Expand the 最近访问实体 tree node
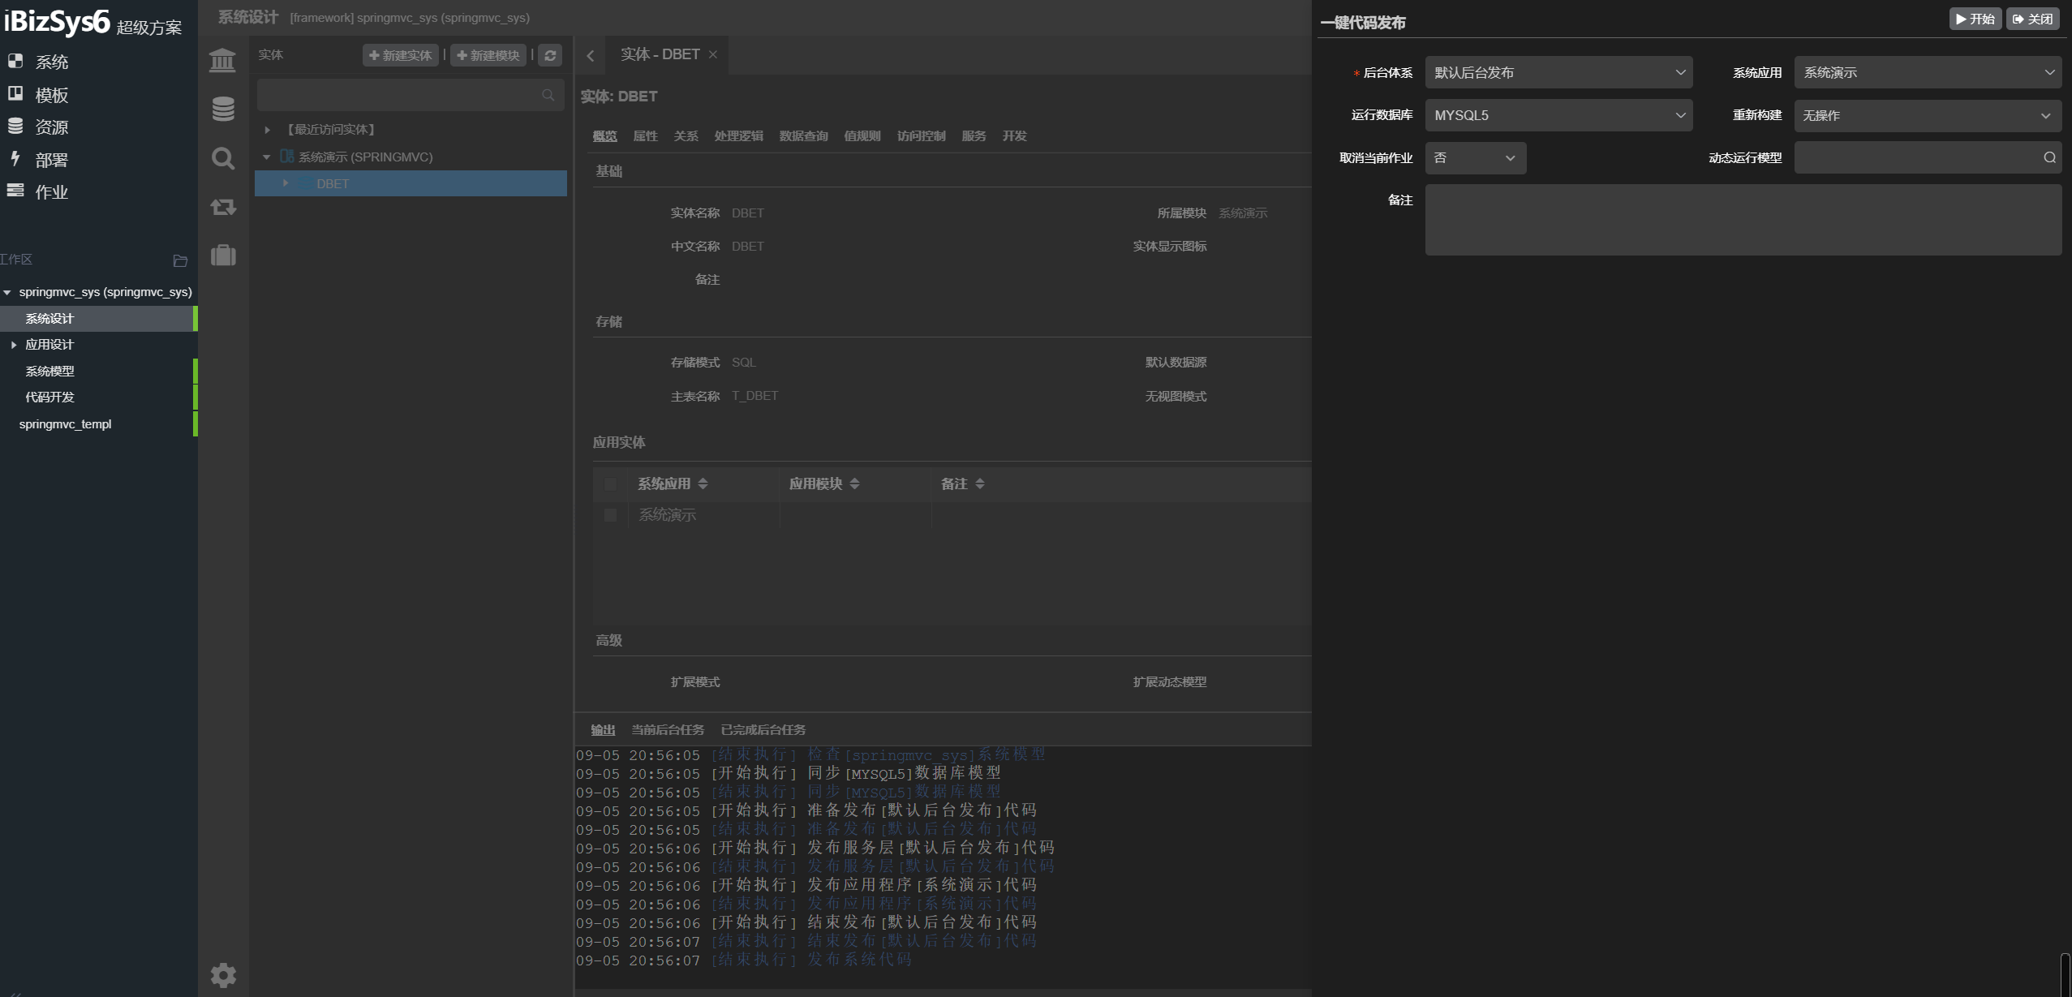The image size is (2072, 997). pos(267,130)
